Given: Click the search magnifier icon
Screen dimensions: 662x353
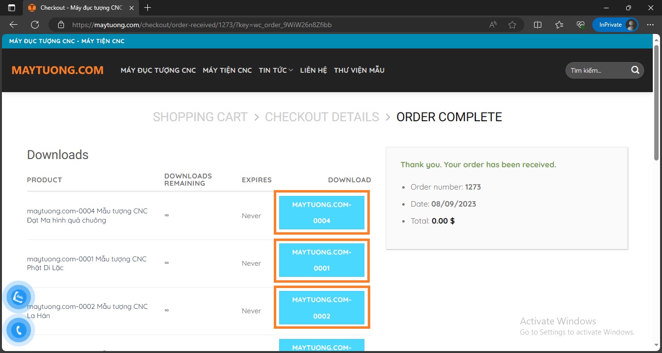Looking at the screenshot, I should coord(635,70).
